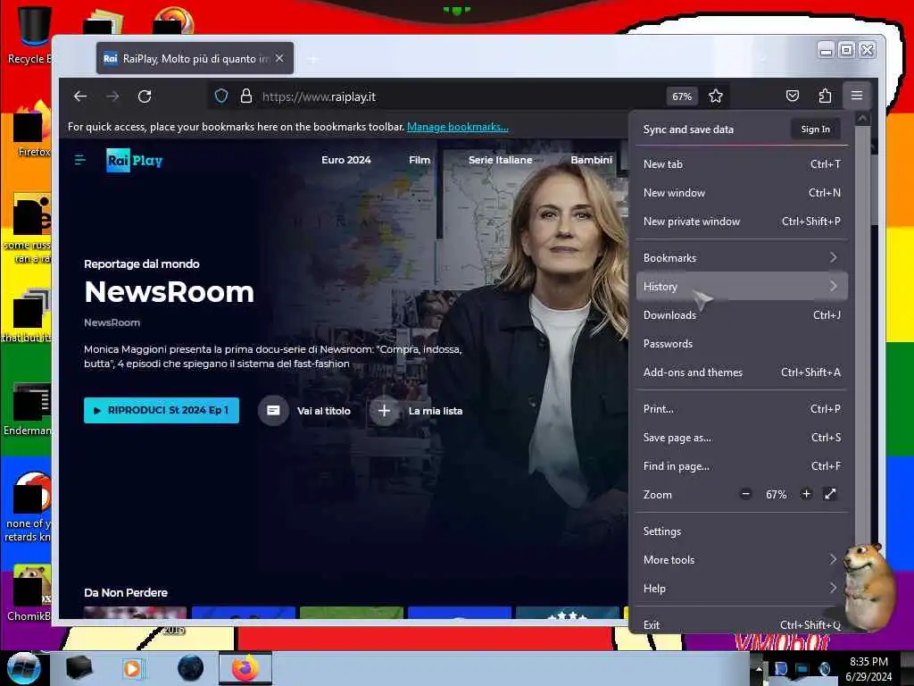Close the RaiPlay tab

coord(279,58)
